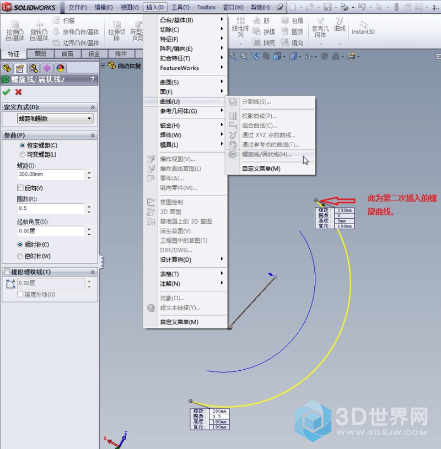441x449 pixels.
Task: Cancel the helix with the red X
Action: tap(18, 92)
